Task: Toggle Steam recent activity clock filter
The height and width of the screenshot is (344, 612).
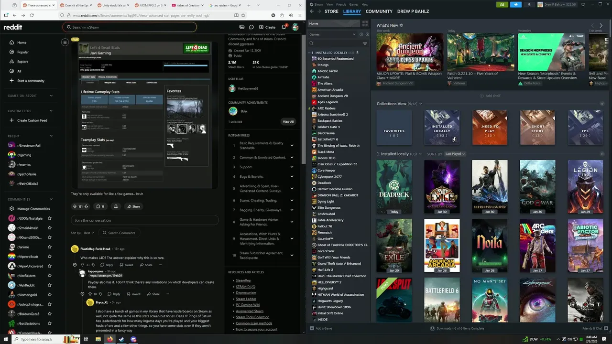Action: pos(361,34)
